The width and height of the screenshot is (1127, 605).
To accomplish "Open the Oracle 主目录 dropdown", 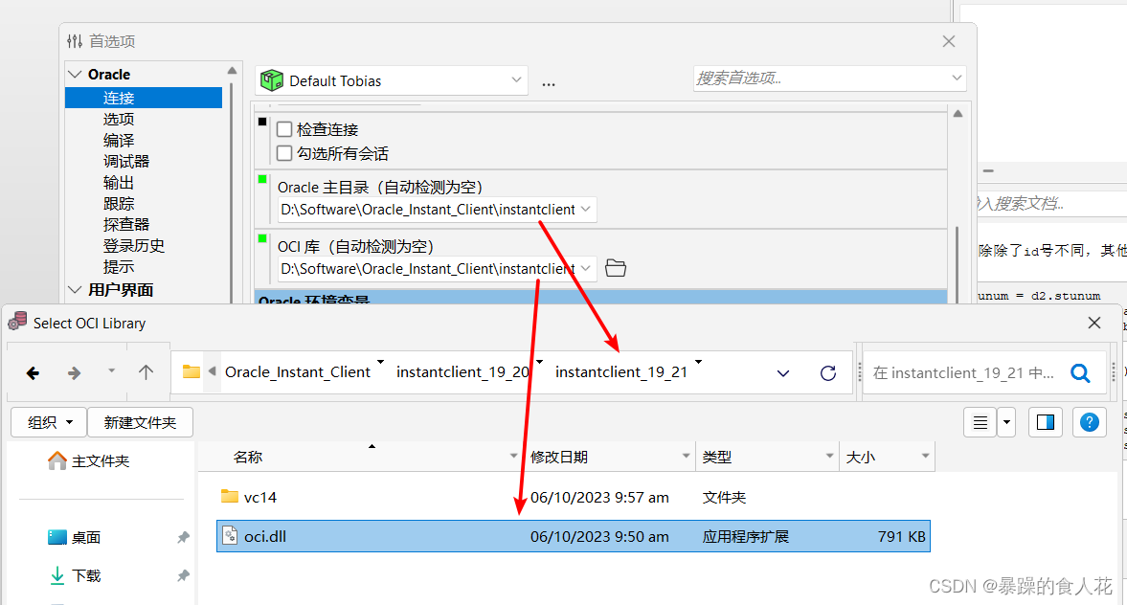I will pyautogui.click(x=587, y=209).
